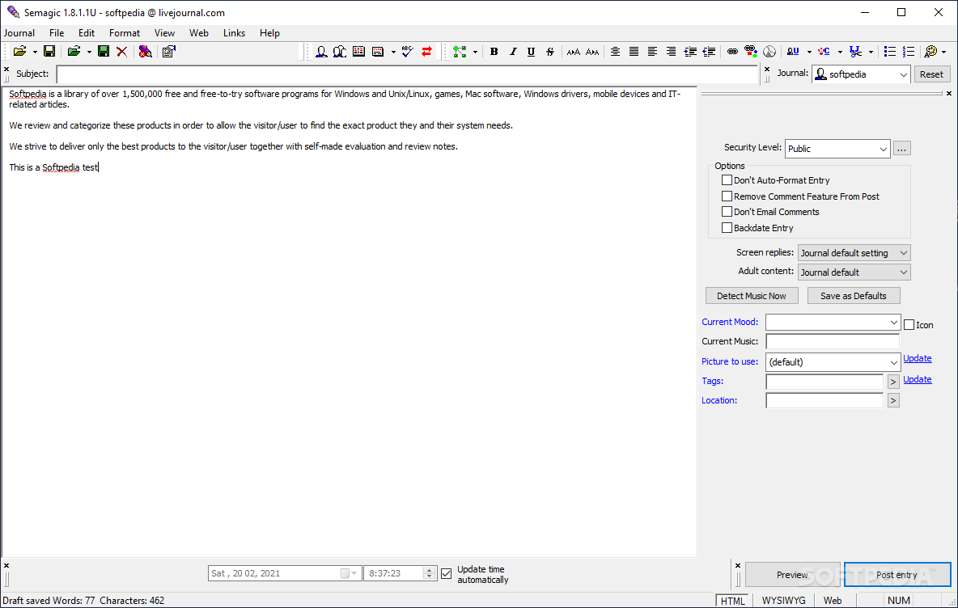This screenshot has width=958, height=608.
Task: Insert a bulleted list
Action: (x=890, y=51)
